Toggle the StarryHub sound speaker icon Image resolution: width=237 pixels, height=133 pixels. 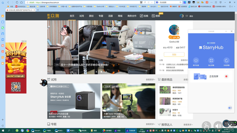(x=230, y=108)
